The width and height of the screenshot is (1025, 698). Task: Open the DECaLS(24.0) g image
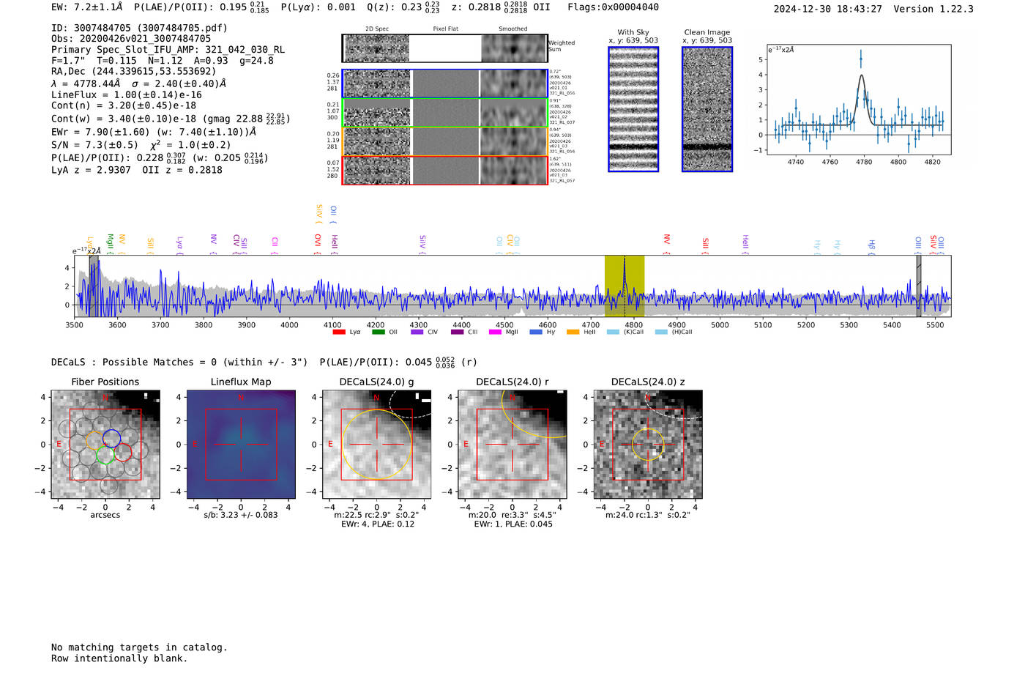[x=377, y=445]
